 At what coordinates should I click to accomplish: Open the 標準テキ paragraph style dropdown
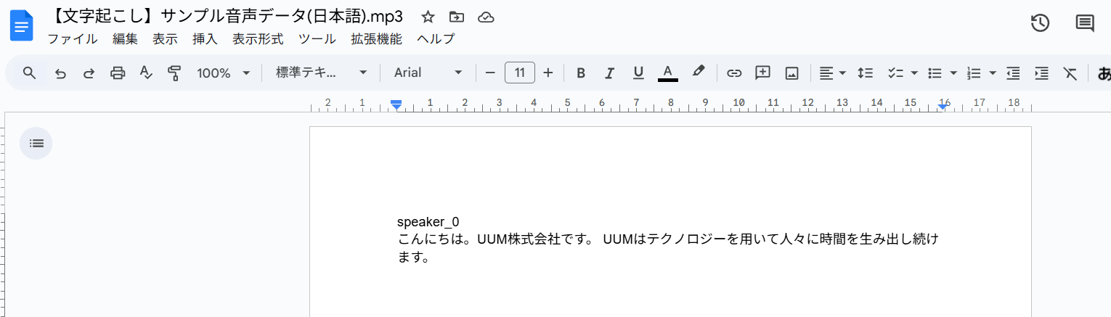322,73
